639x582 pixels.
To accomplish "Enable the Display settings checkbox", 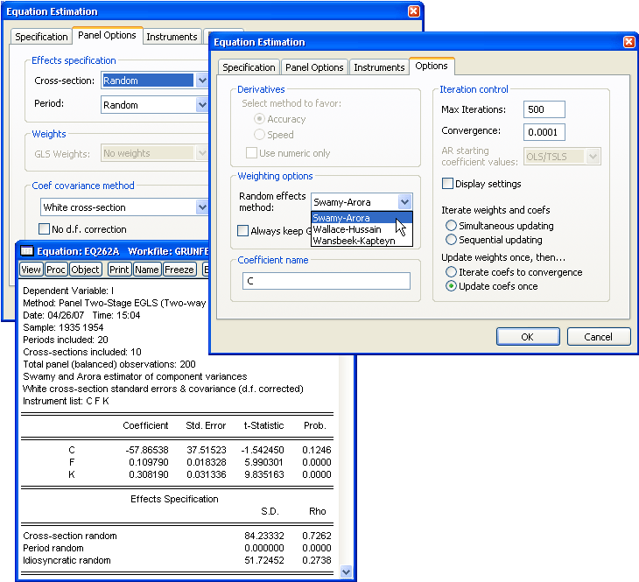I will click(448, 184).
